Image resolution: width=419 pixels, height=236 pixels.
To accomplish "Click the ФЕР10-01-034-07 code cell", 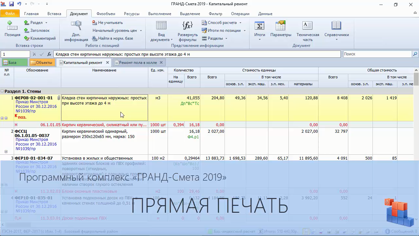I will click(33, 158).
